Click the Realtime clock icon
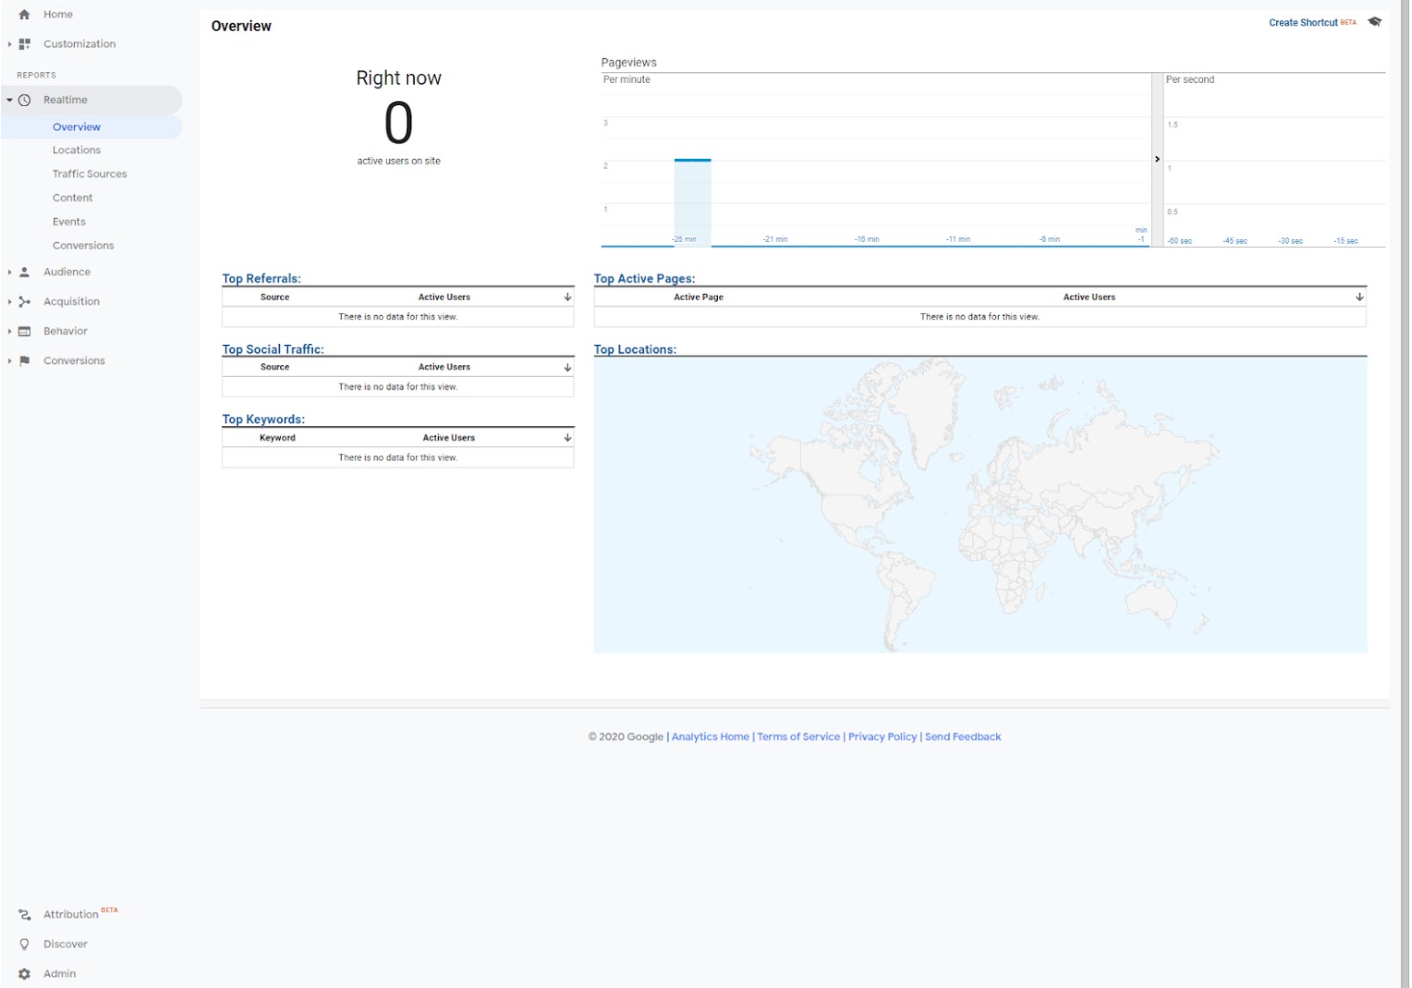The image size is (1412, 988). [25, 100]
